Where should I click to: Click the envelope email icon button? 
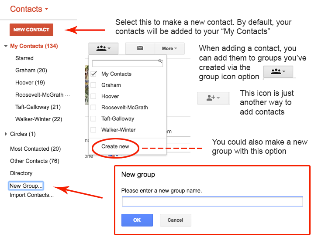pyautogui.click(x=140, y=48)
